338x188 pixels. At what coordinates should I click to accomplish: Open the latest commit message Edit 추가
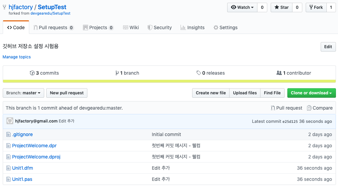67,121
